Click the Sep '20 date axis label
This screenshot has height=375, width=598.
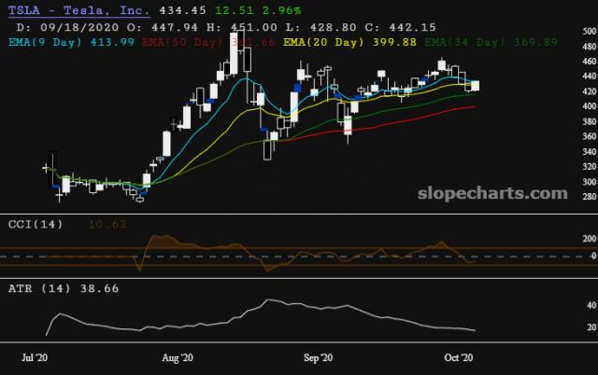[318, 357]
